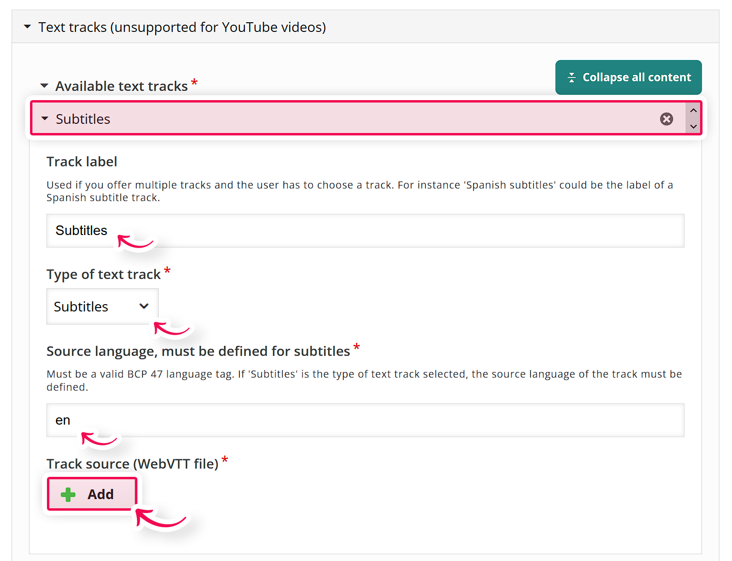Click the chevron beside Available text tracks

point(45,86)
